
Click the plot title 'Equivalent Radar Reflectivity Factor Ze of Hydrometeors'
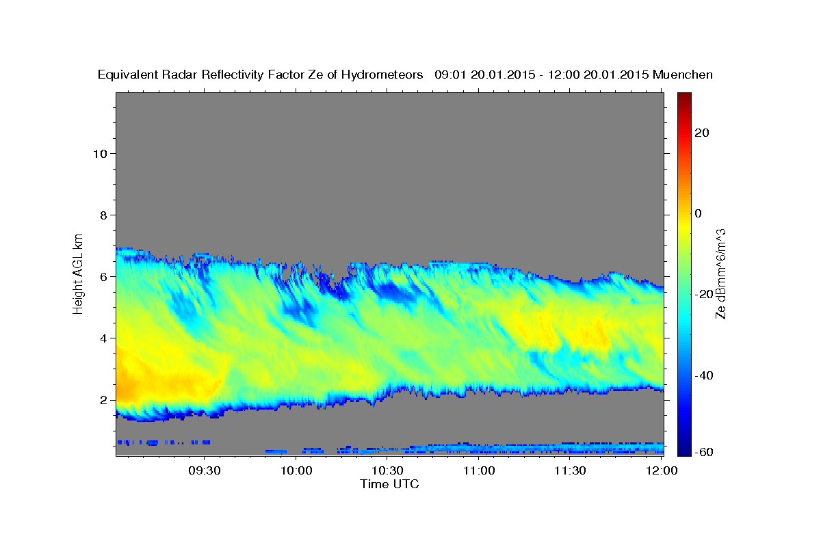coord(261,75)
